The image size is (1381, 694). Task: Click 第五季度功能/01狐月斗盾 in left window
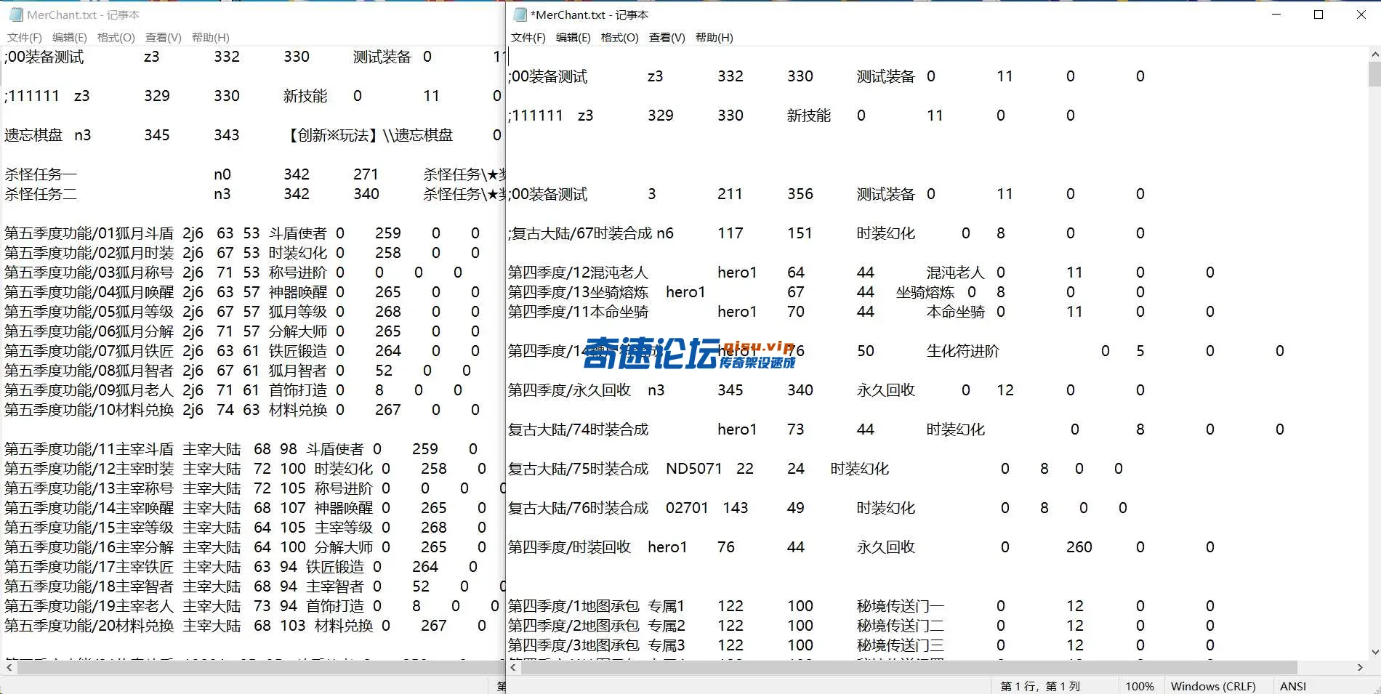click(89, 233)
